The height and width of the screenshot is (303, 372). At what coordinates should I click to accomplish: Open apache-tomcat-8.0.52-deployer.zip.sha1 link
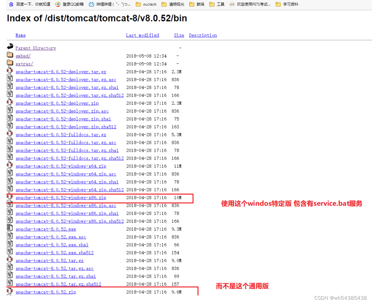coord(63,119)
